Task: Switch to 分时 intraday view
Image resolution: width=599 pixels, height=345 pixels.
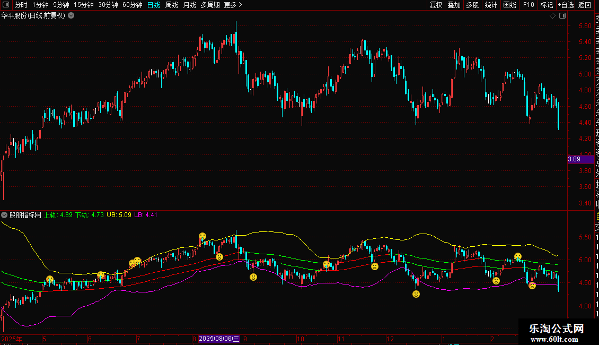Action: coord(21,5)
